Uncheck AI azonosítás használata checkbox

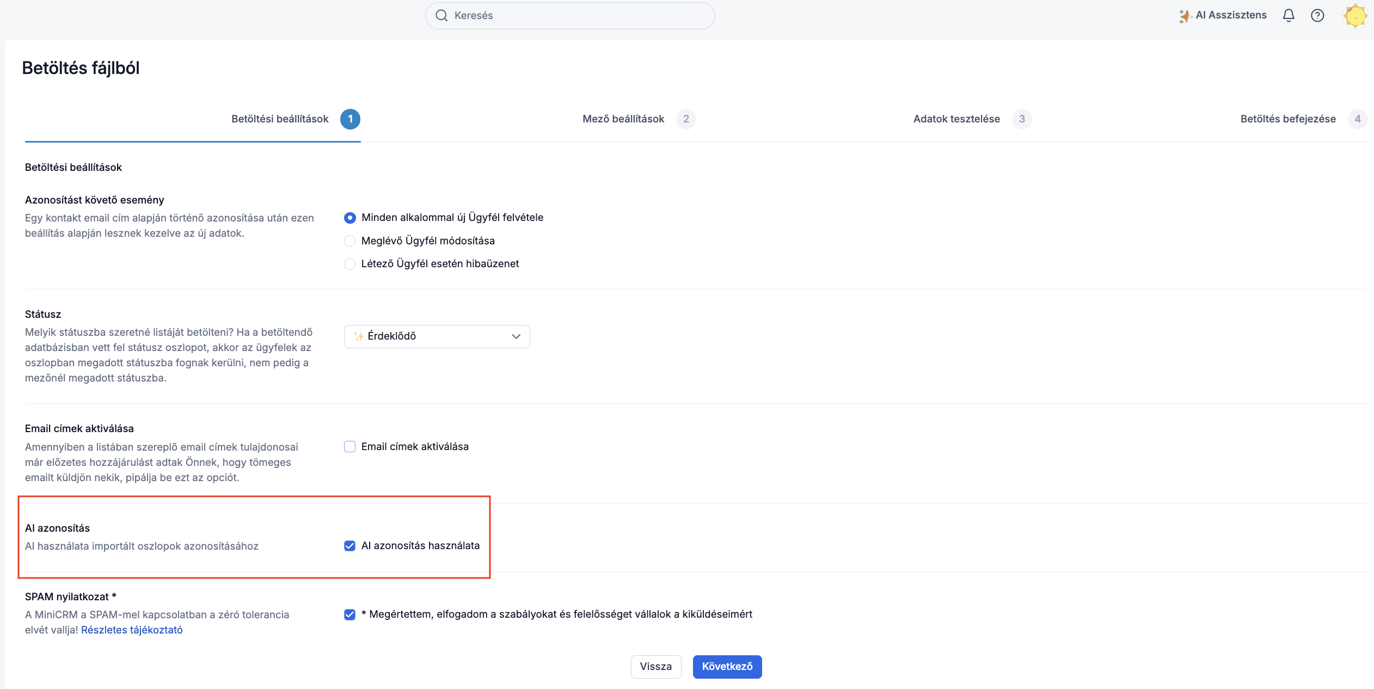[349, 545]
